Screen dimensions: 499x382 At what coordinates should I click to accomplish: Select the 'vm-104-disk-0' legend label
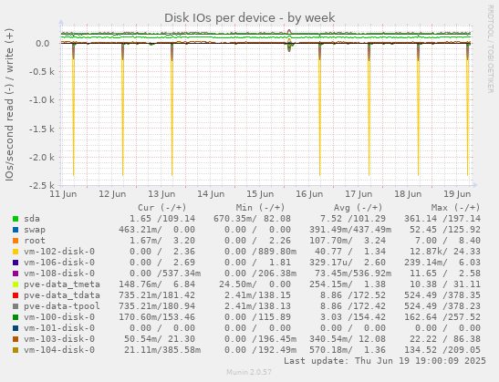(59, 350)
